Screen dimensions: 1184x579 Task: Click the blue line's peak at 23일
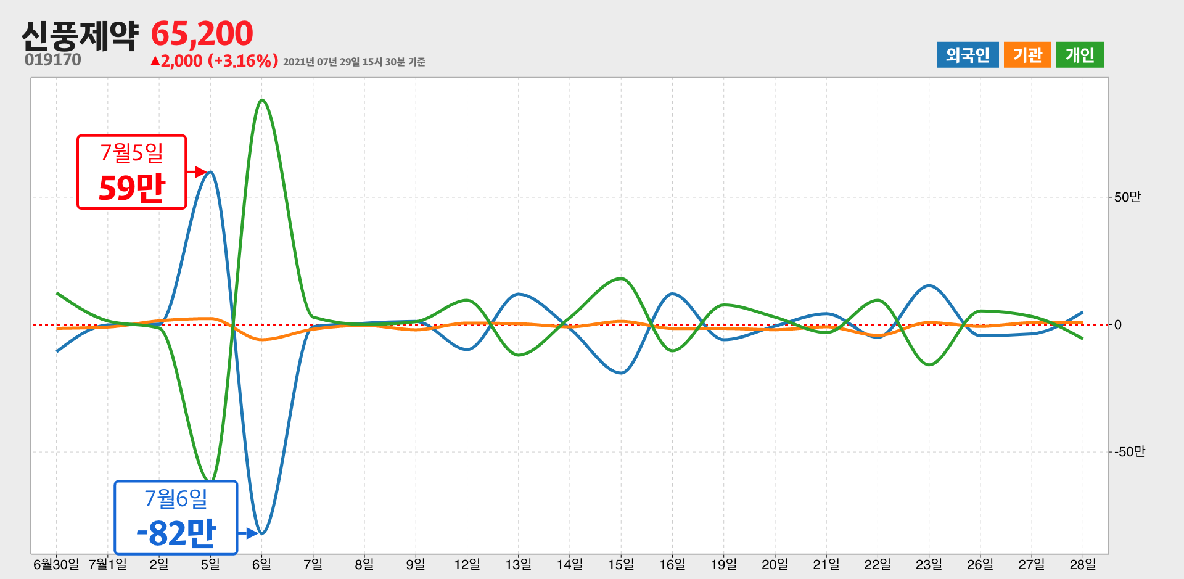pos(929,285)
